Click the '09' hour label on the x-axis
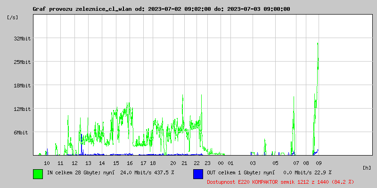 pyautogui.click(x=319, y=163)
